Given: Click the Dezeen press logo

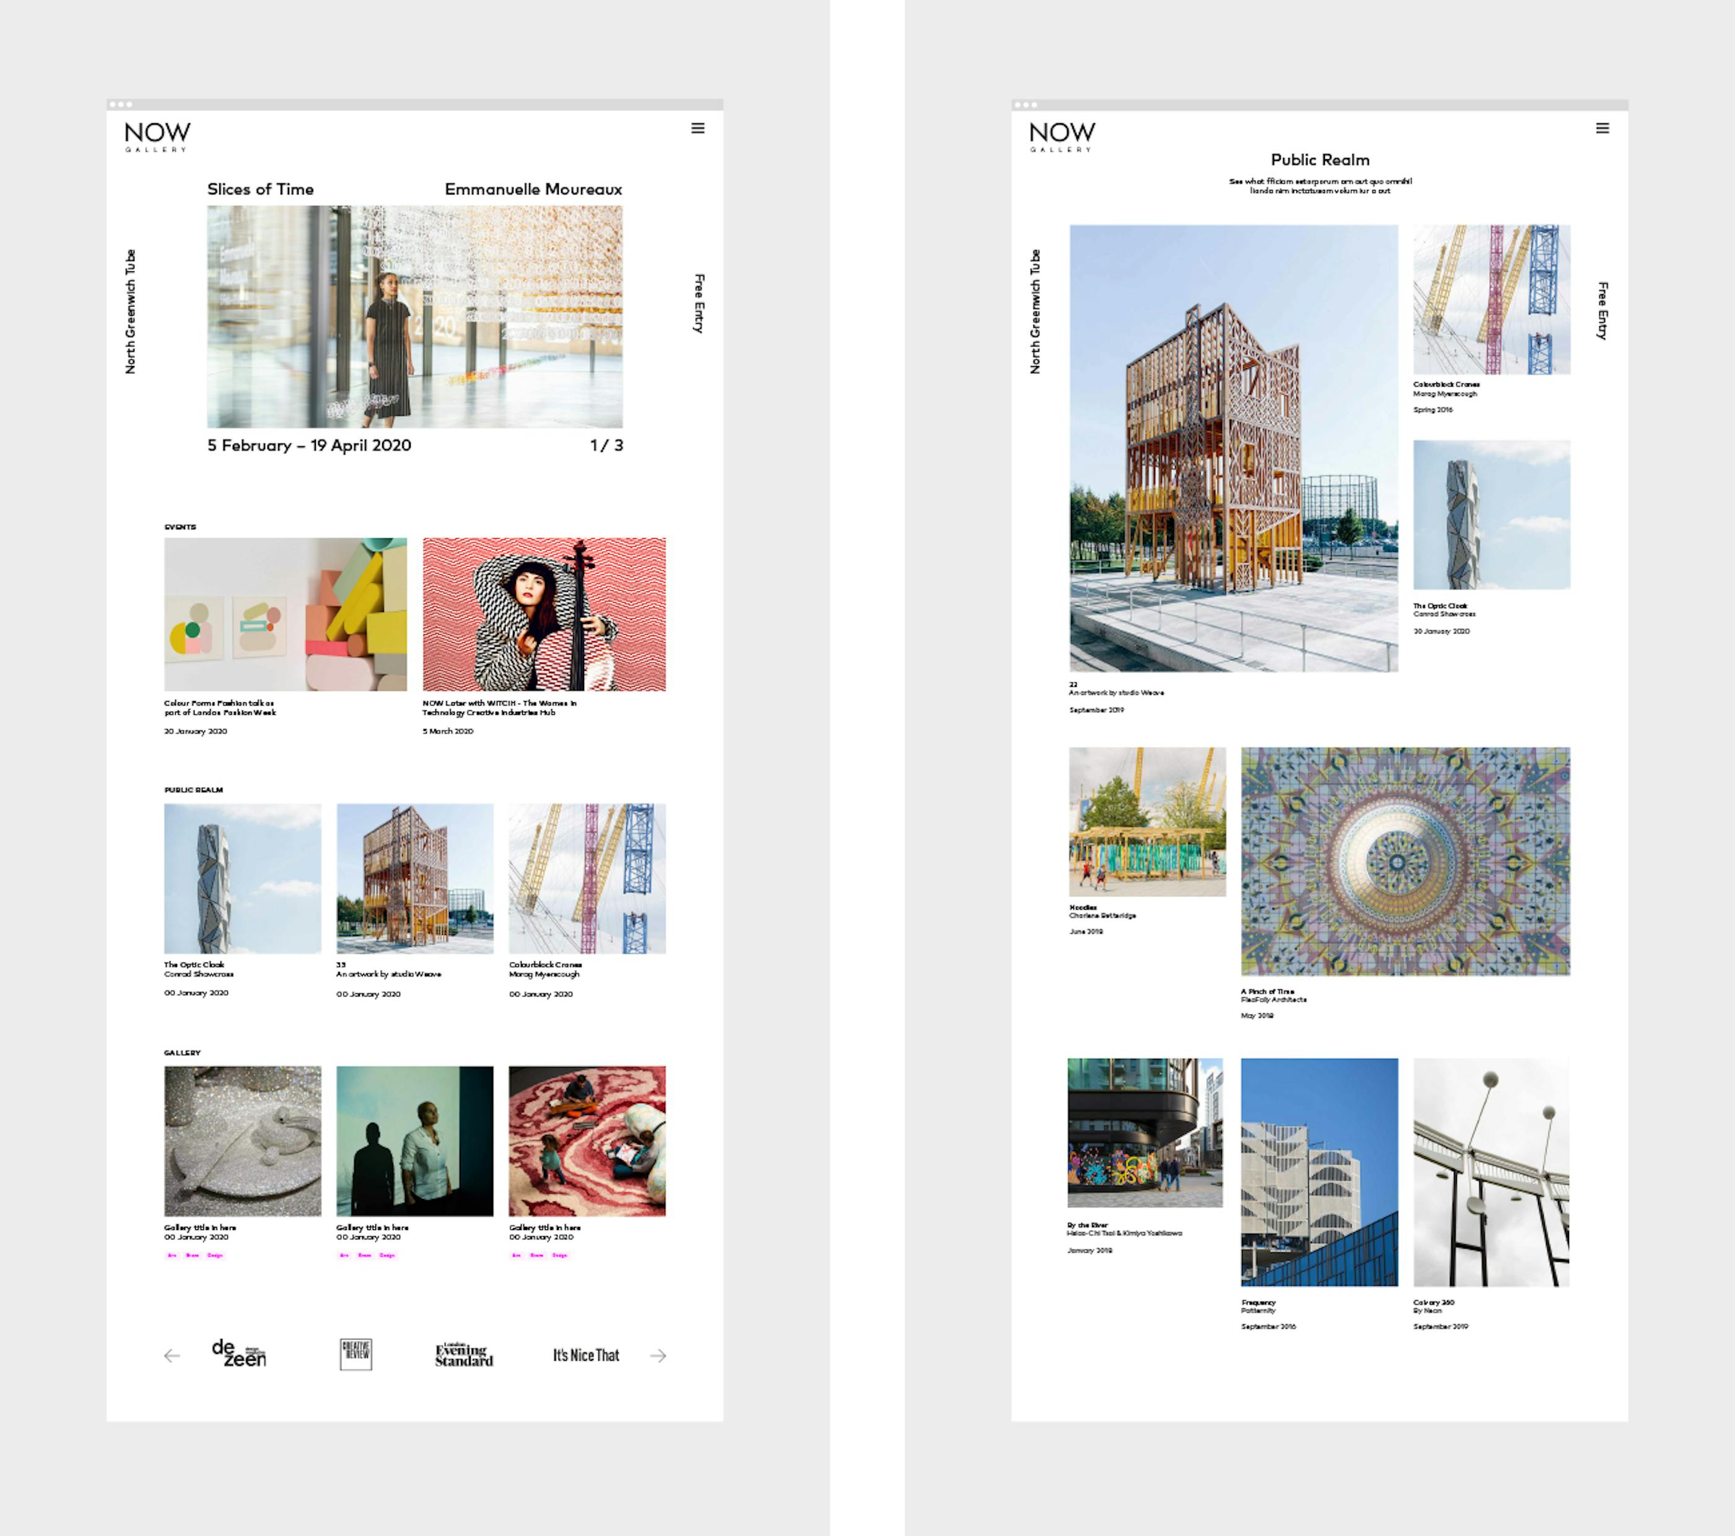Looking at the screenshot, I should coord(238,1353).
